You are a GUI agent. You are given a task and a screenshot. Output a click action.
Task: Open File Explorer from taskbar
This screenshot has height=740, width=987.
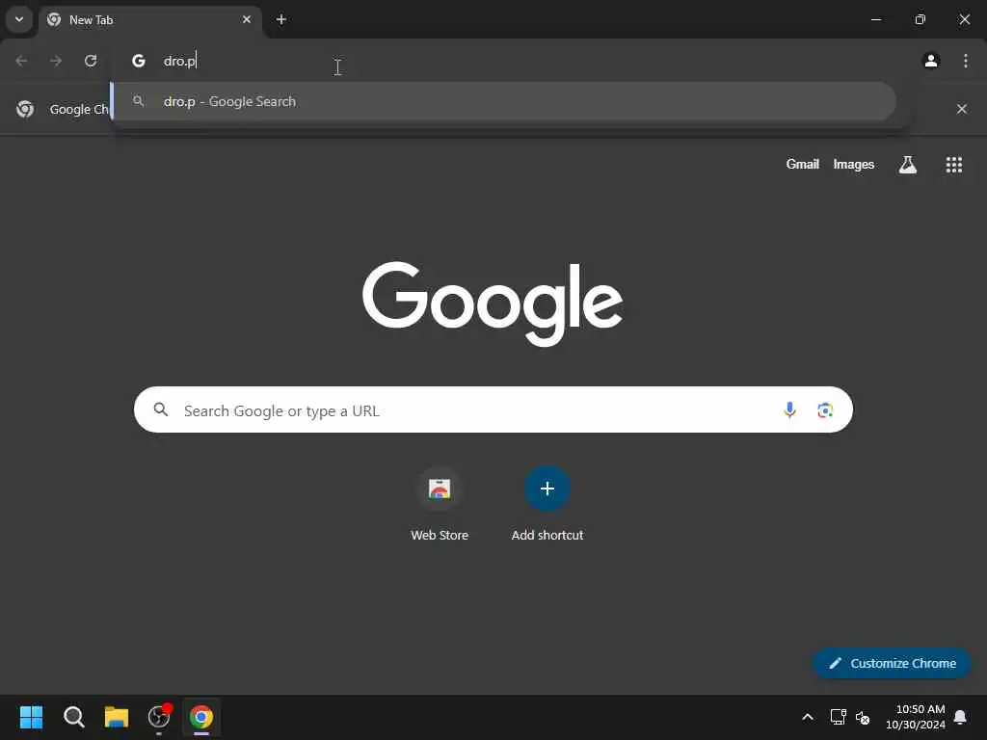click(x=117, y=717)
